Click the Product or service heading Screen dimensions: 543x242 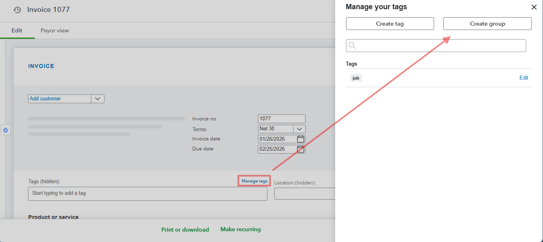53,217
